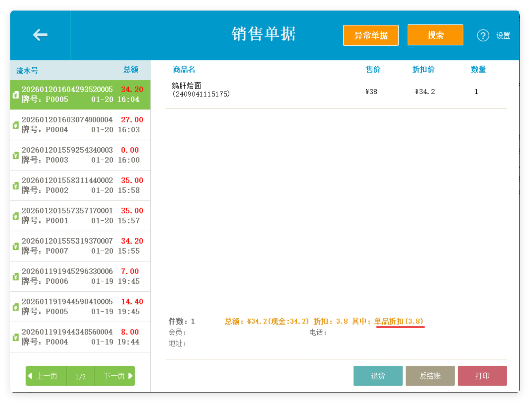Open the help question mark icon
The height and width of the screenshot is (403, 530).
coord(483,36)
